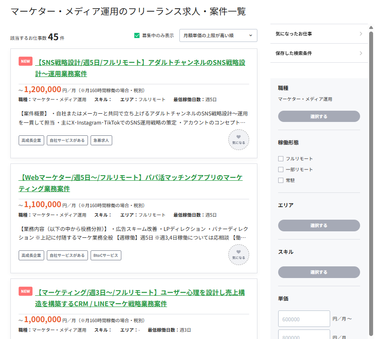Image resolution: width=380 pixels, height=339 pixels.
Task: Click minimum 単価 input field showing 600000
Action: pos(304,319)
